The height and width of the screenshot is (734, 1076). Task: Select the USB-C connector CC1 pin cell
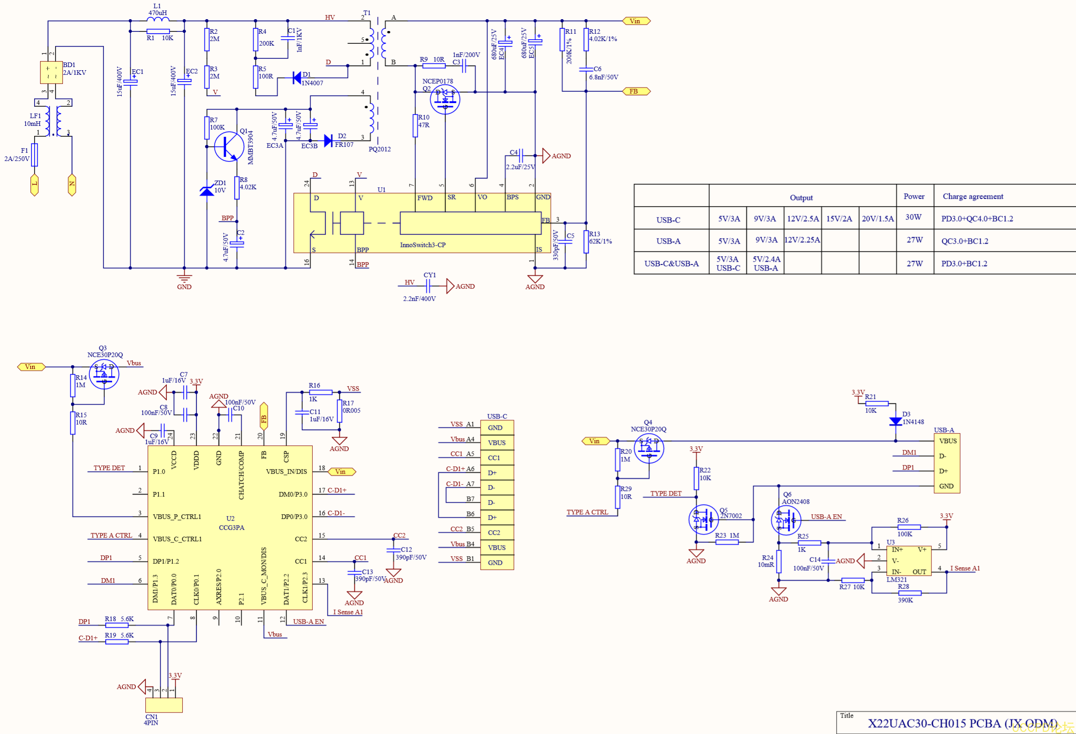(497, 458)
